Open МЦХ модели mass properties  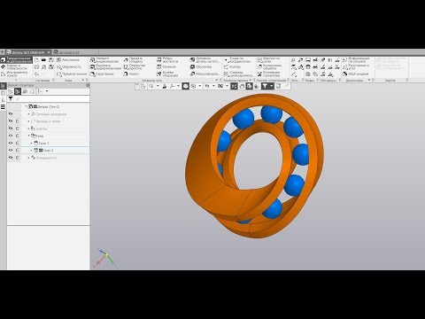coord(355,74)
